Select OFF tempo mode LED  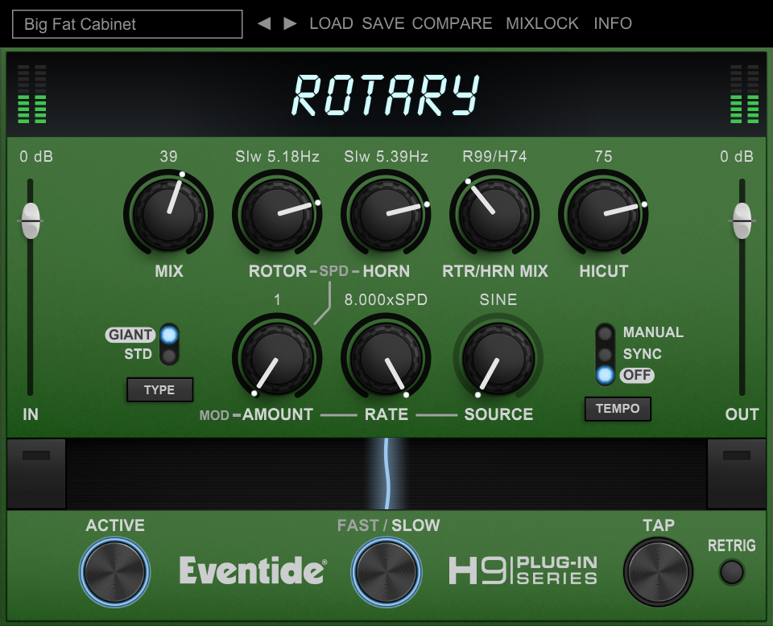(x=605, y=375)
